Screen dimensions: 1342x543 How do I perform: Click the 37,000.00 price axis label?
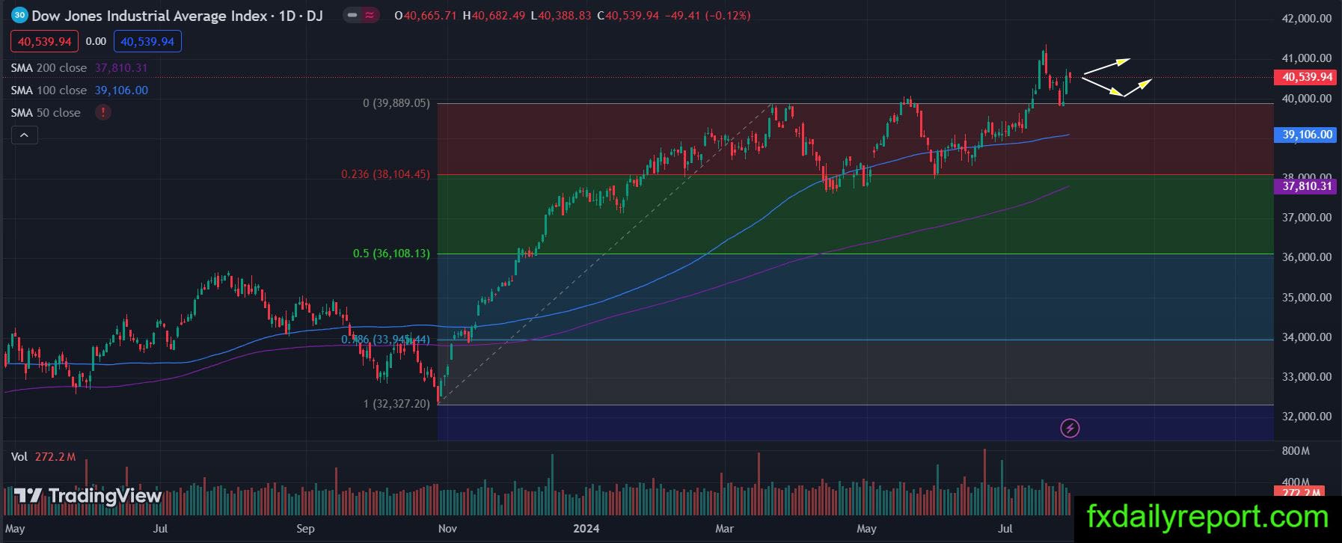click(1307, 217)
